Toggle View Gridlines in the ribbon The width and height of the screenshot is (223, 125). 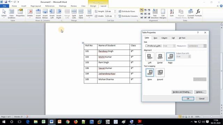click(x=11, y=14)
